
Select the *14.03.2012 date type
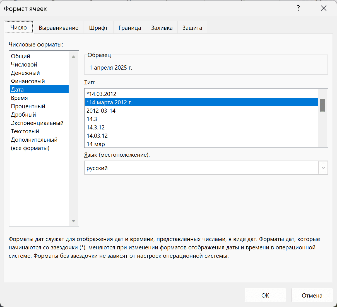click(201, 94)
